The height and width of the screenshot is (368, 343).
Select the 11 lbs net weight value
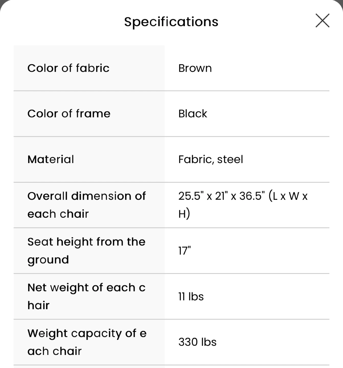(x=191, y=296)
